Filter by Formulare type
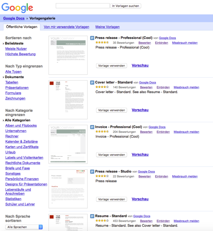Image resolution: width=213 pixels, height=231 pixels. 13,93
